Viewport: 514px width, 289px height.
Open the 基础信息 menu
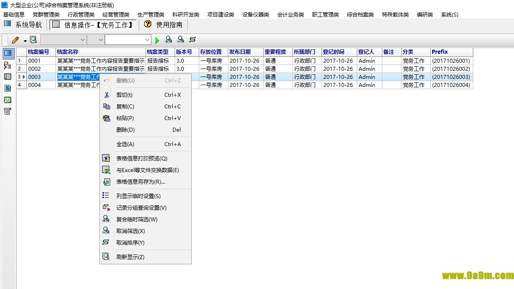pyautogui.click(x=14, y=15)
